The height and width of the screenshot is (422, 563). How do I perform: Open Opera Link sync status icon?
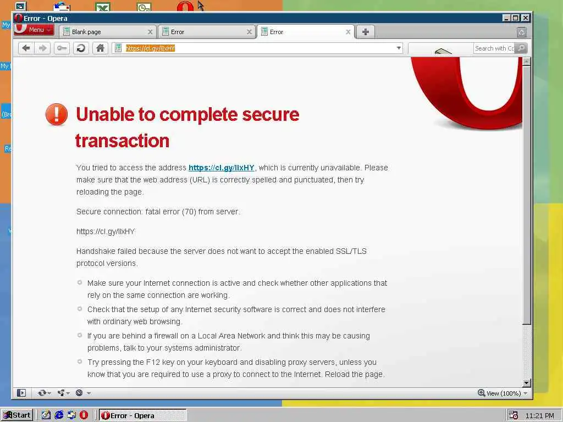pos(43,393)
